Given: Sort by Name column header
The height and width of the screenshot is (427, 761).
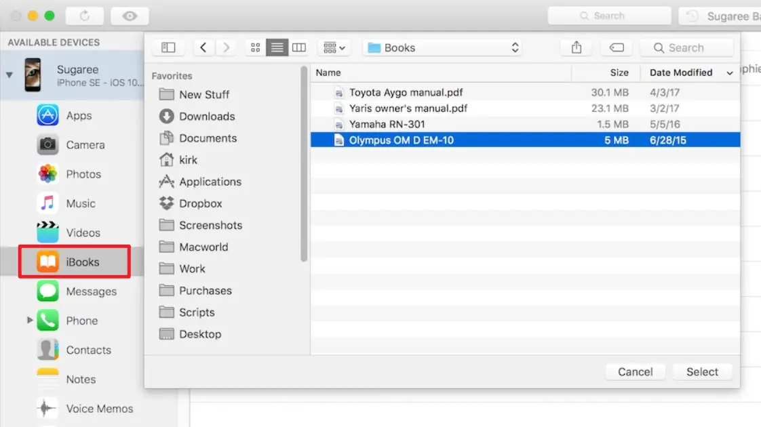Looking at the screenshot, I should 441,73.
